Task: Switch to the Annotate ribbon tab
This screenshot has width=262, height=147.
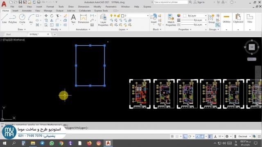Action: point(27,11)
